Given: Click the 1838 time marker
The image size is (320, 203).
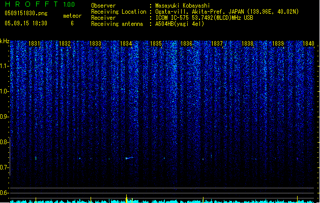Looking at the screenshot, I should [x=247, y=44].
